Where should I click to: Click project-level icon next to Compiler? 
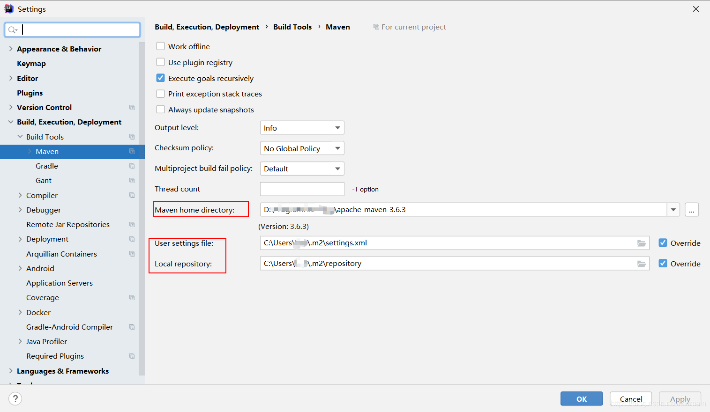132,195
